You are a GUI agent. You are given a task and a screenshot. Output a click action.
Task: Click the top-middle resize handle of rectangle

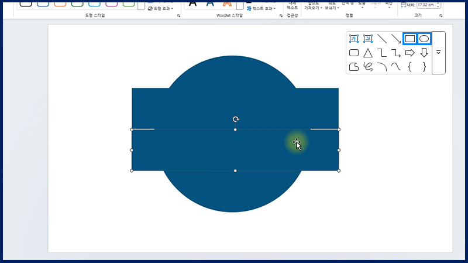(x=235, y=129)
